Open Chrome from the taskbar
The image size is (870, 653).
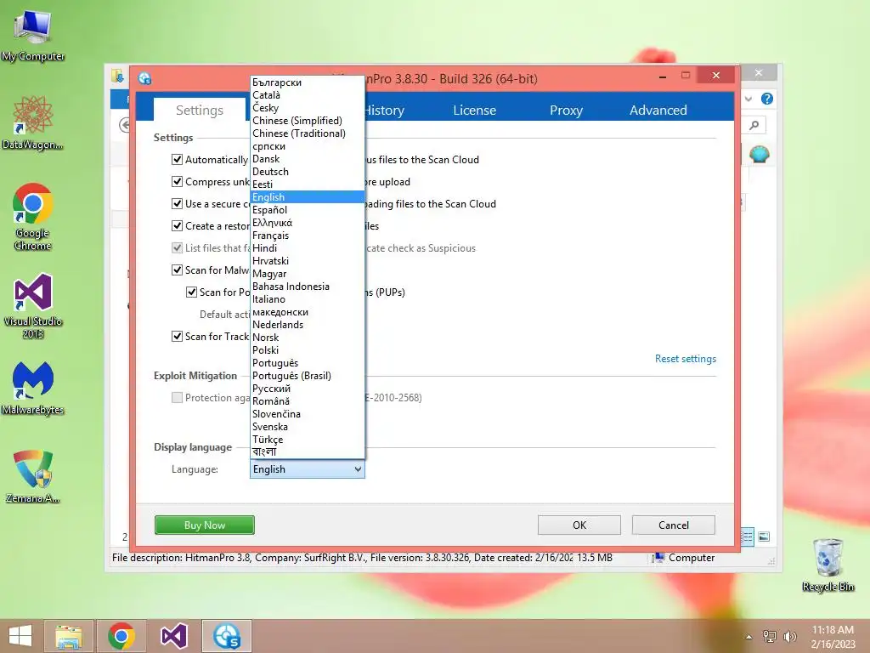tap(121, 636)
